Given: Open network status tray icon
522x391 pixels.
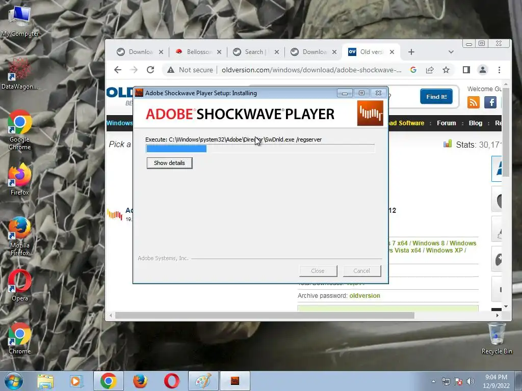Looking at the screenshot, I should tap(446, 381).
